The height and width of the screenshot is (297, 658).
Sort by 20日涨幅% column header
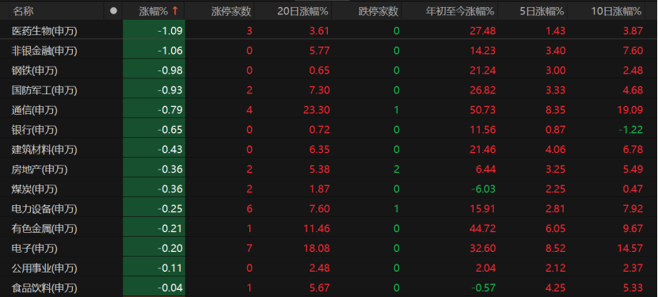[302, 11]
